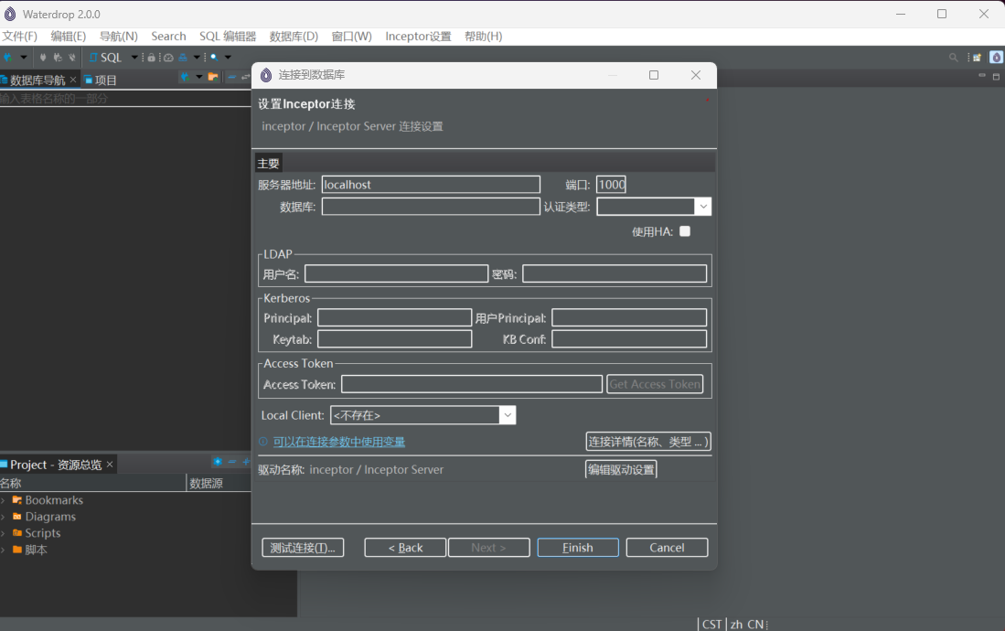
Task: Maximize the editor area using the window icon
Action: point(996,76)
